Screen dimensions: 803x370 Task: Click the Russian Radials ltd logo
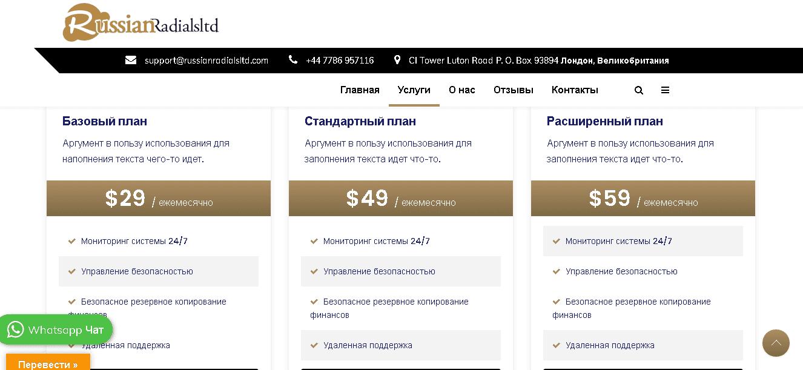pyautogui.click(x=140, y=23)
